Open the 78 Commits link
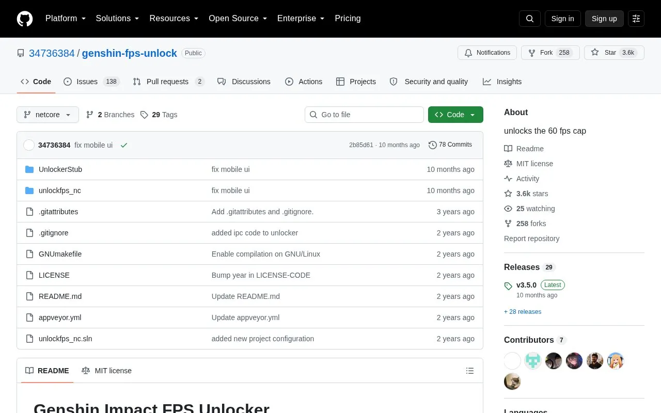 (450, 145)
